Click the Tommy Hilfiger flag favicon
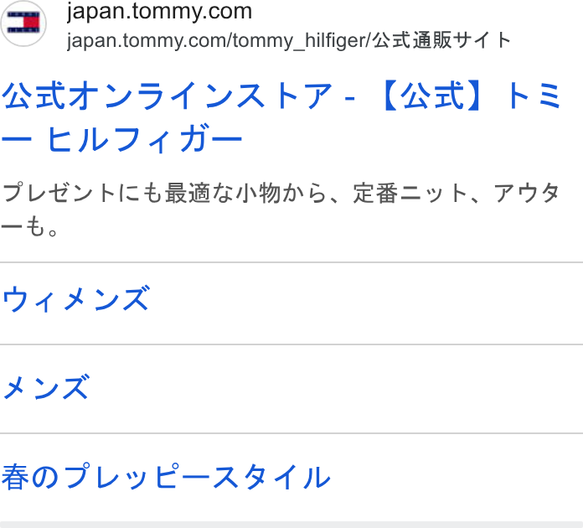 [x=23, y=23]
